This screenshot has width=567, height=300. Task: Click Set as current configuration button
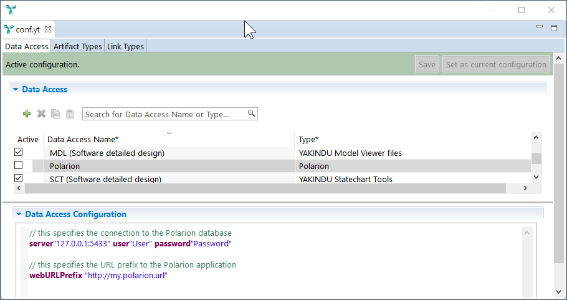click(496, 64)
